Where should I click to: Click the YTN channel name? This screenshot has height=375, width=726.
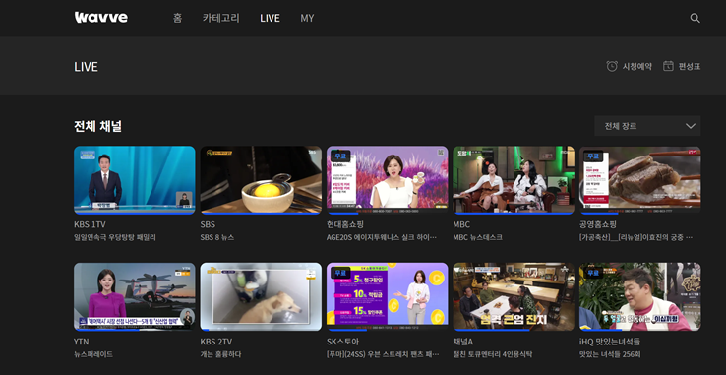click(82, 342)
